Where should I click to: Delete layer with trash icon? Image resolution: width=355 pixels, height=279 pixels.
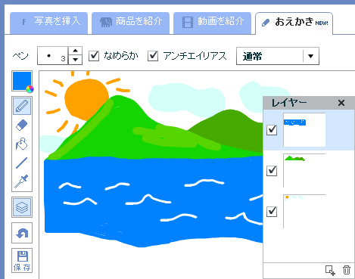(x=347, y=270)
